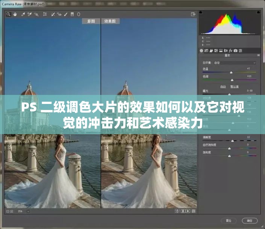Cycle before/after view mode icon

pyautogui.click(x=177, y=211)
